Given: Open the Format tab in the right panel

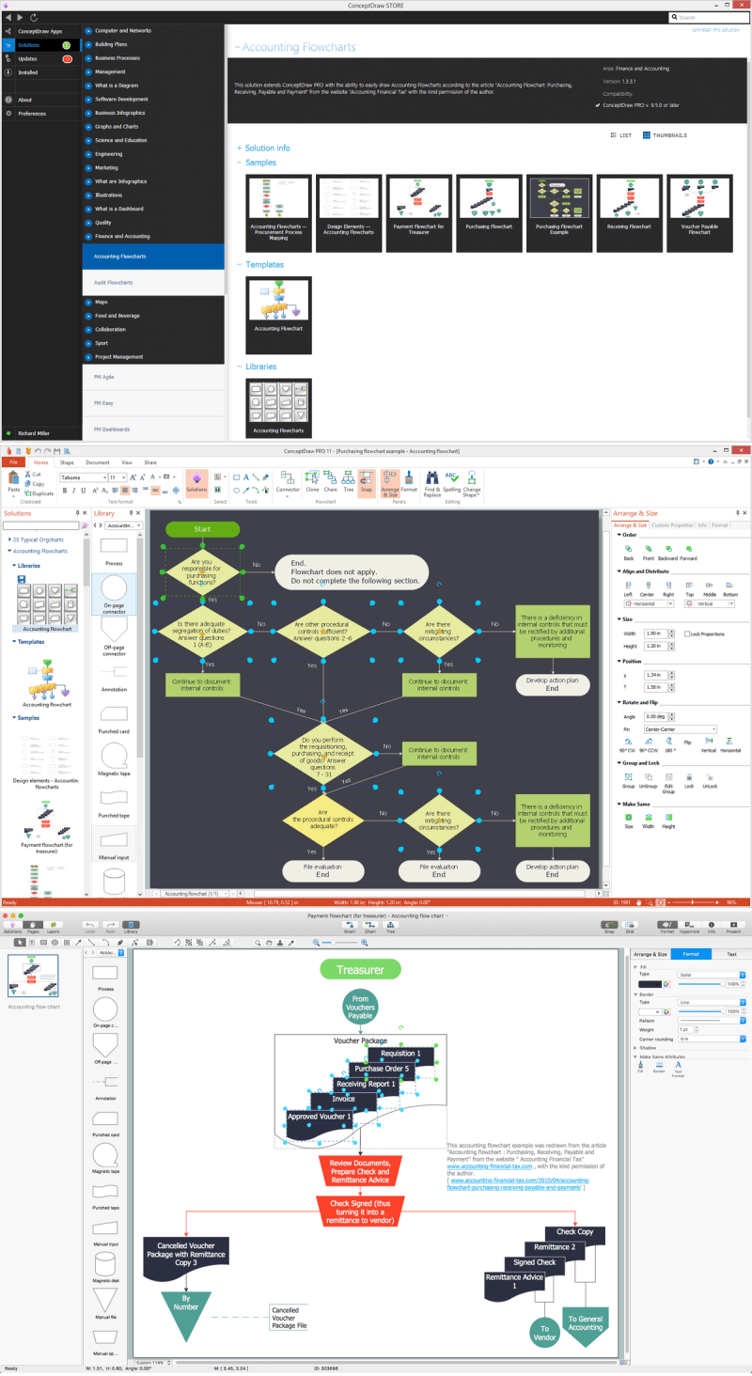Looking at the screenshot, I should [x=691, y=953].
